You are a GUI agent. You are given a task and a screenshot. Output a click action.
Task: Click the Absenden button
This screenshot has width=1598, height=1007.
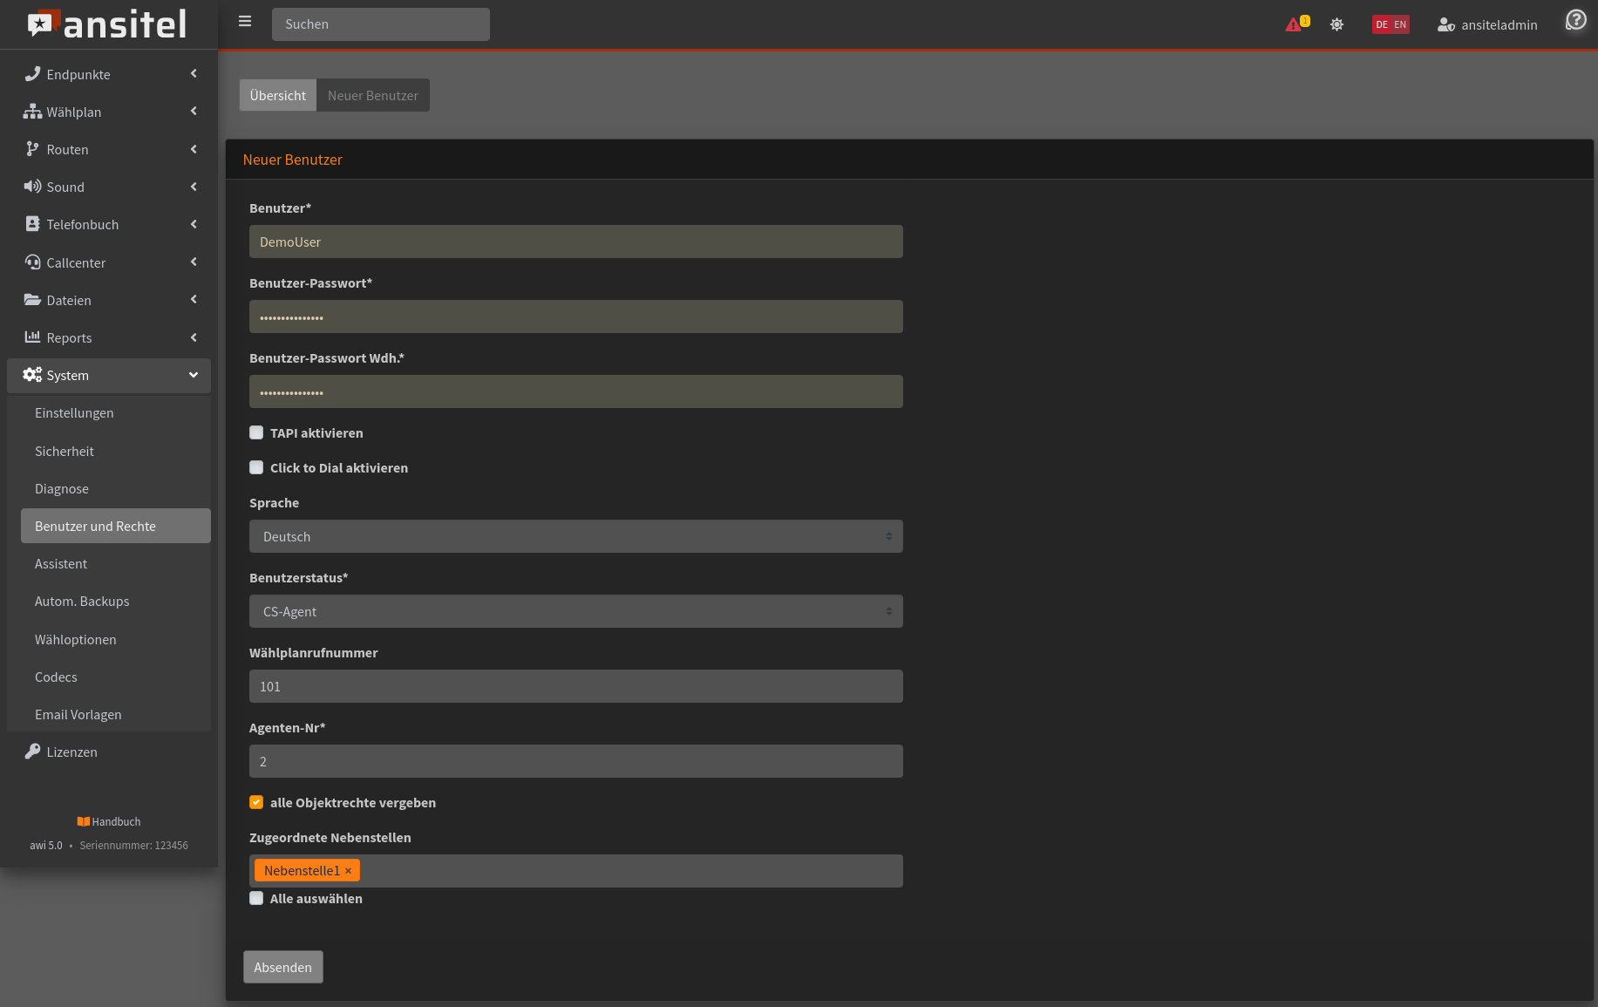click(x=282, y=967)
